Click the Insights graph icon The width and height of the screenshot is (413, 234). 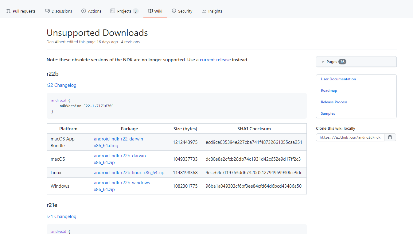[204, 11]
